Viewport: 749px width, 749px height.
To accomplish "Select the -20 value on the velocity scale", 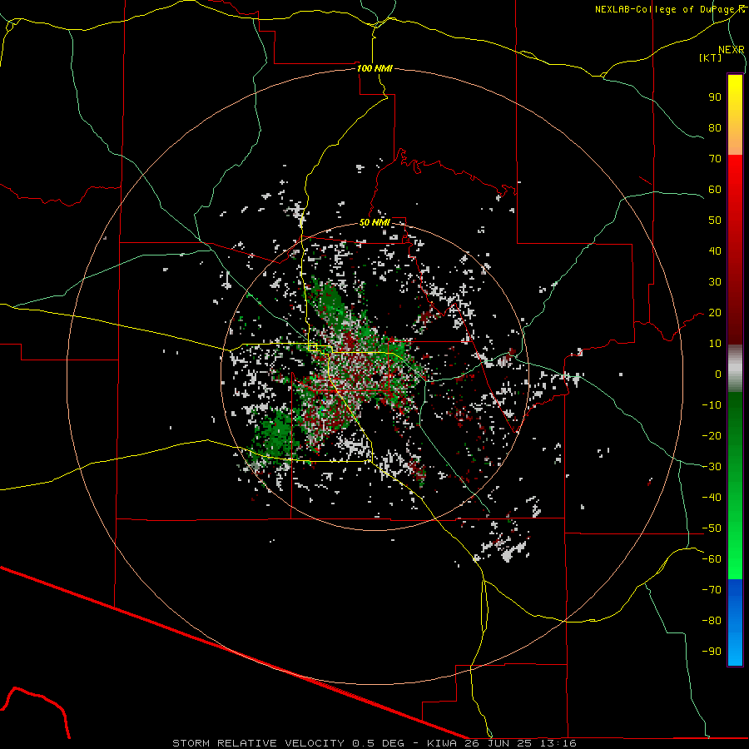I will click(712, 435).
